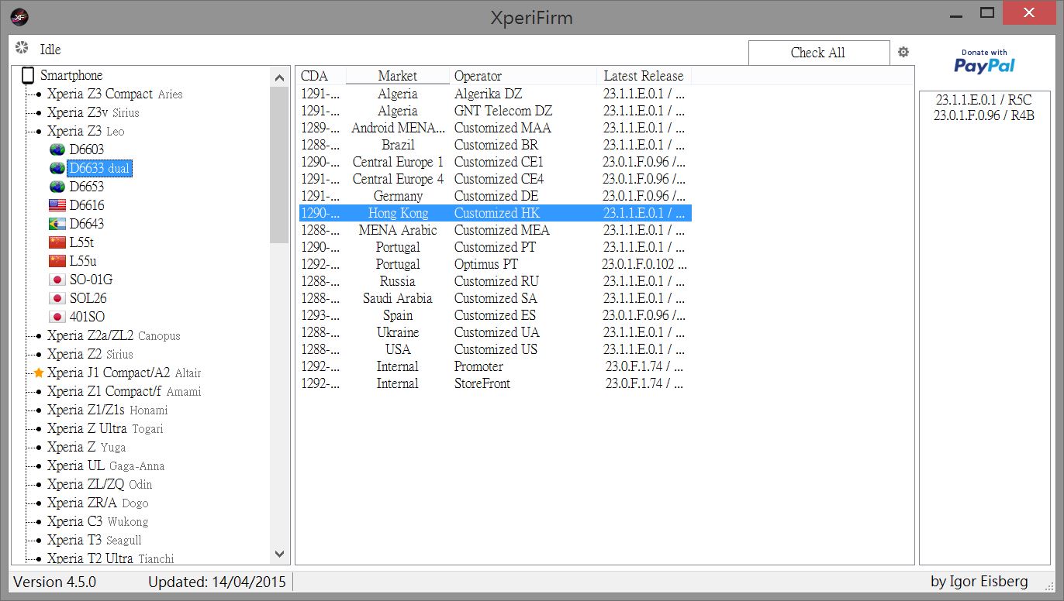Image resolution: width=1064 pixels, height=601 pixels.
Task: Select the Hong Kong Customized HK row
Action: (495, 213)
